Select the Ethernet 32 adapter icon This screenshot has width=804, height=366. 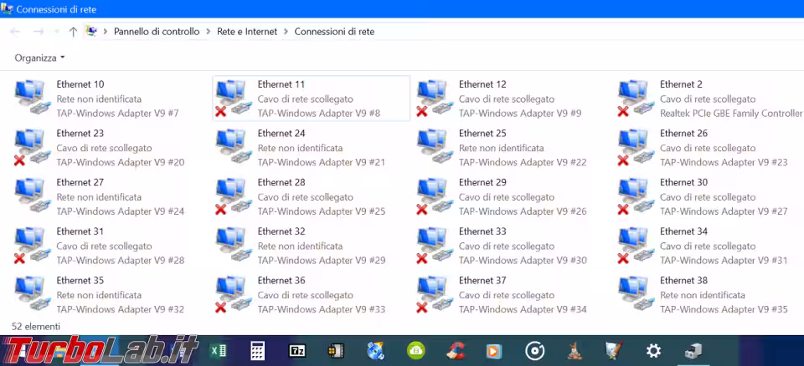click(234, 246)
